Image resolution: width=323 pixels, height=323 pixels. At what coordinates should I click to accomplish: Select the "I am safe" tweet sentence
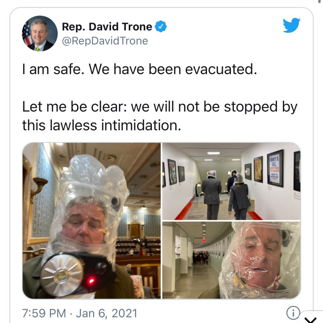click(139, 69)
